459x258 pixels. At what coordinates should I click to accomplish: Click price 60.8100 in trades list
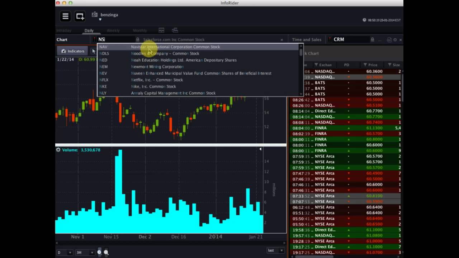point(374,196)
